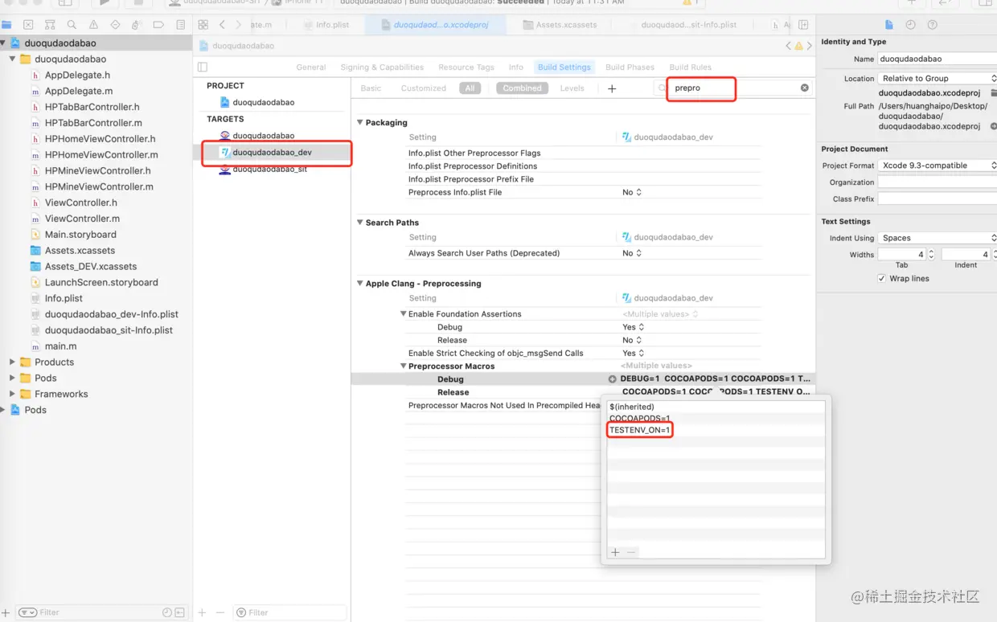Toggle the Wrap lines checkbox
This screenshot has width=997, height=622.
coord(882,279)
